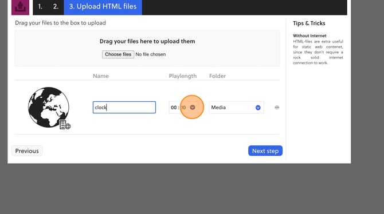Click the Next step button
384x214 pixels.
pyautogui.click(x=265, y=151)
